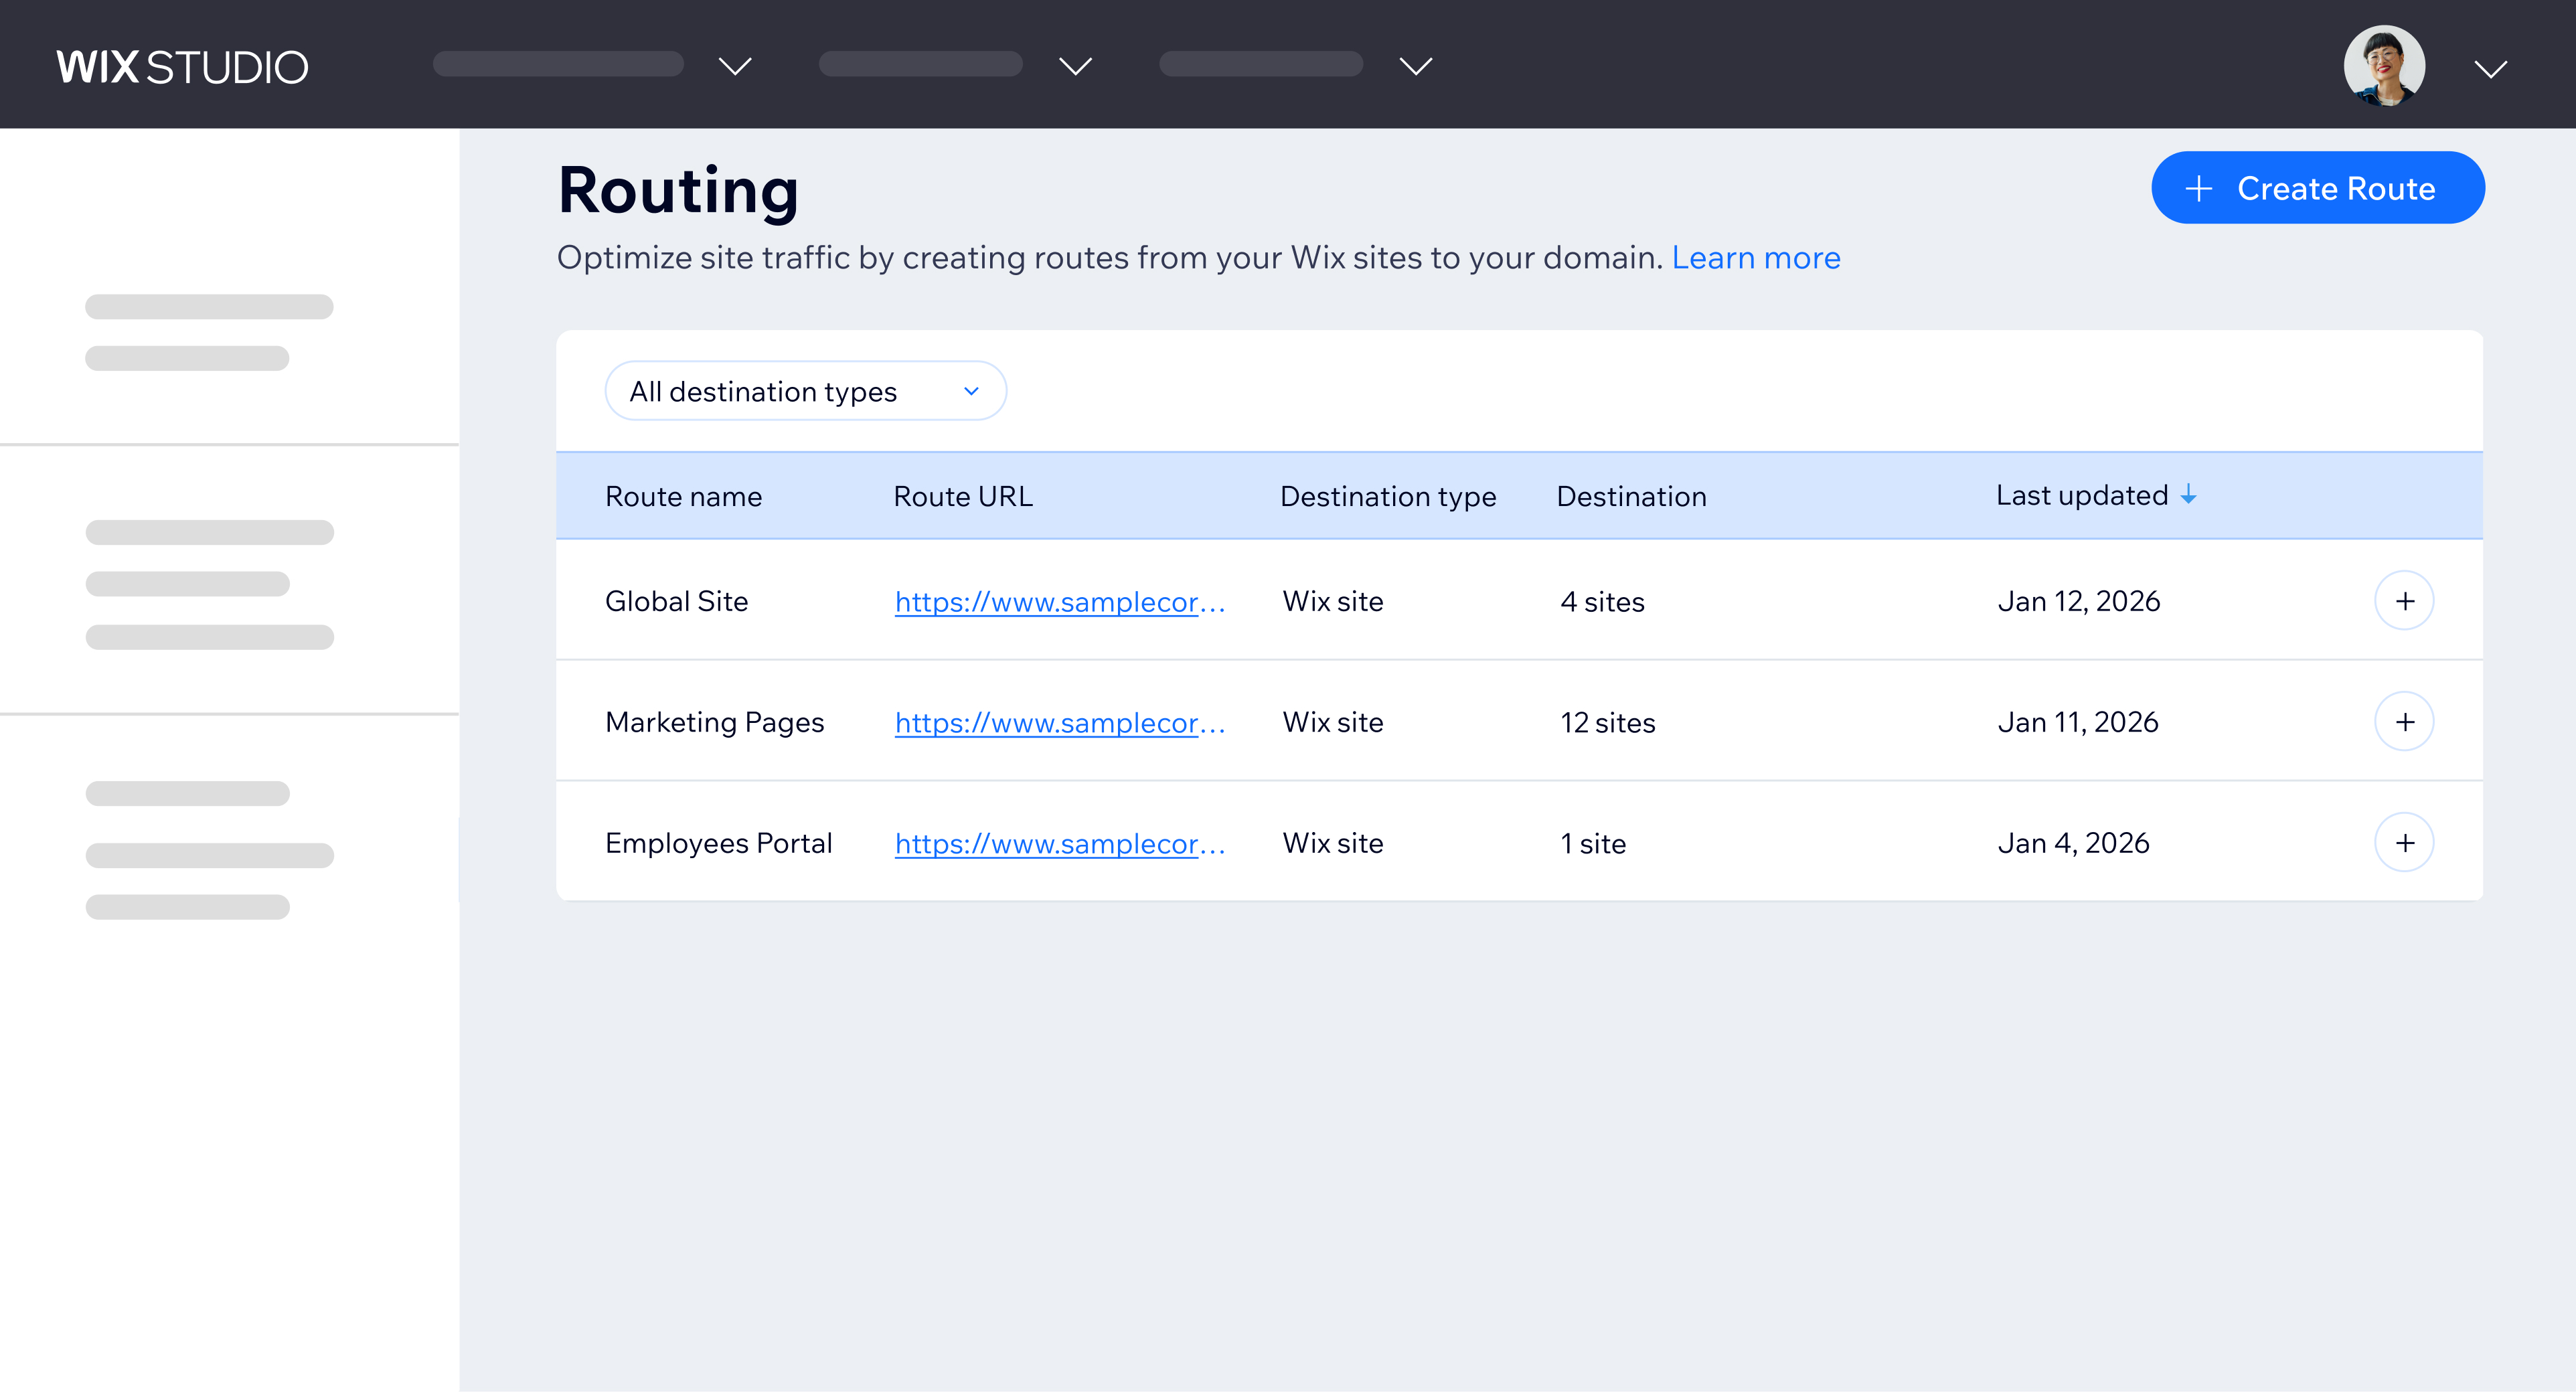This screenshot has width=2576, height=1395.
Task: Click the plus icon for Global Site row
Action: (x=2404, y=601)
